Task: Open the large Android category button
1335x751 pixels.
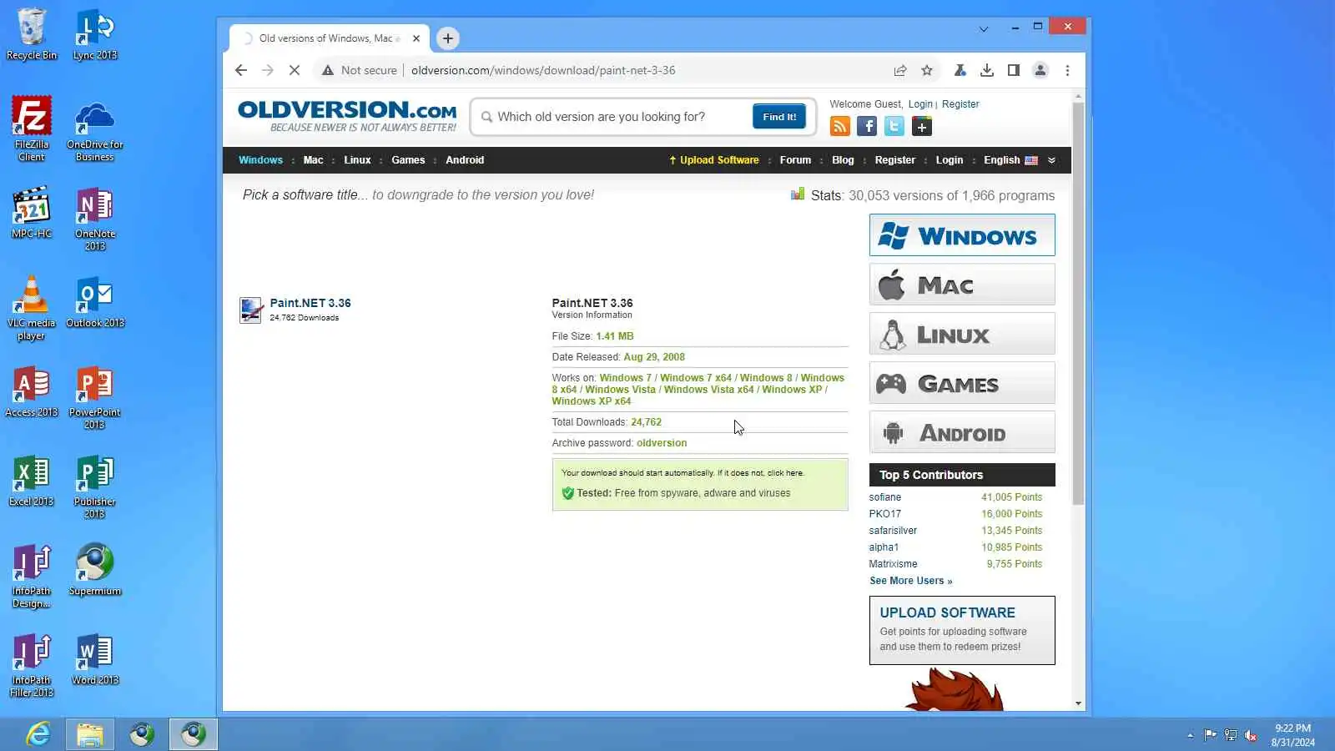Action: (962, 432)
